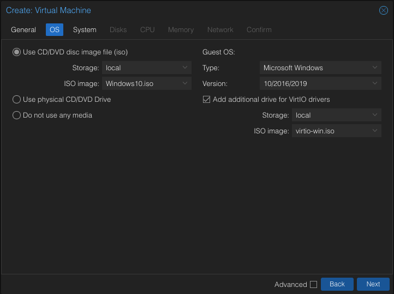Switch to the System tab

click(x=85, y=30)
